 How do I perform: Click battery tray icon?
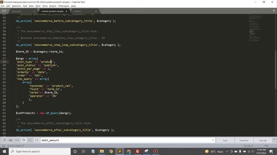click(x=244, y=151)
